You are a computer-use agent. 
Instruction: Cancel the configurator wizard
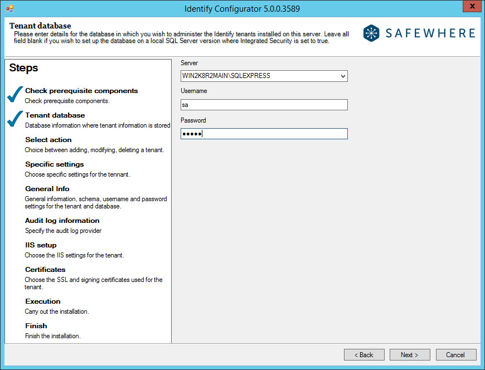click(x=455, y=355)
